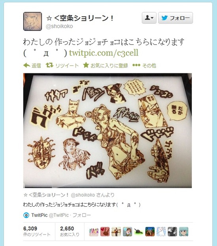The image size is (217, 246).
Task: Click the TwitPic follow link
Action: click(x=81, y=215)
